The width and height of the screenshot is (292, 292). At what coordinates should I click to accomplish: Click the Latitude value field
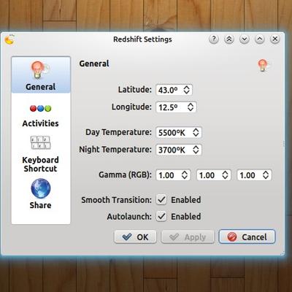click(x=174, y=90)
